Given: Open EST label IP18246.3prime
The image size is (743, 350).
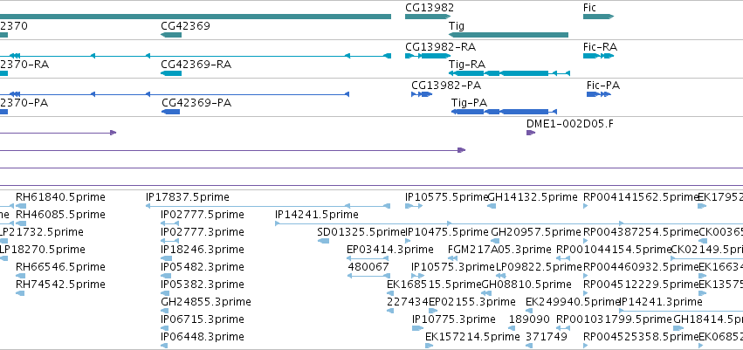Looking at the screenshot, I should tap(203, 250).
